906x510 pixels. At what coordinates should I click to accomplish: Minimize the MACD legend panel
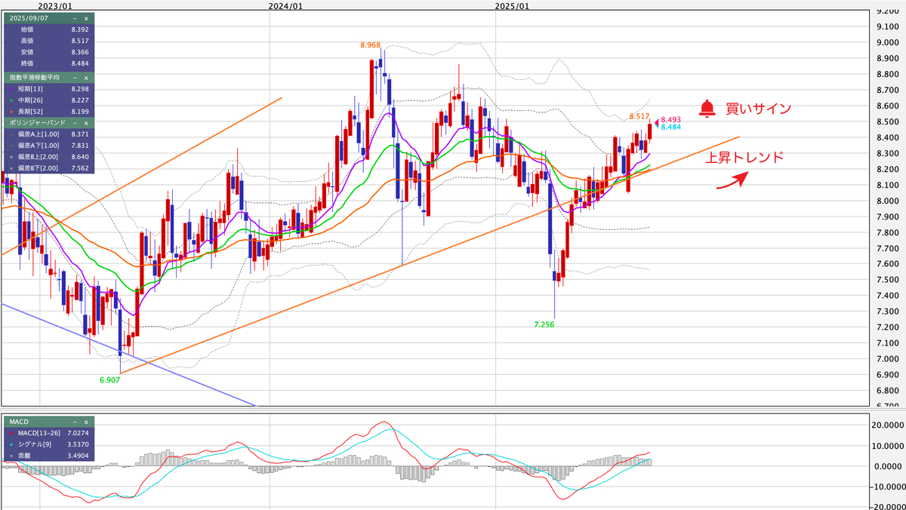tap(74, 422)
